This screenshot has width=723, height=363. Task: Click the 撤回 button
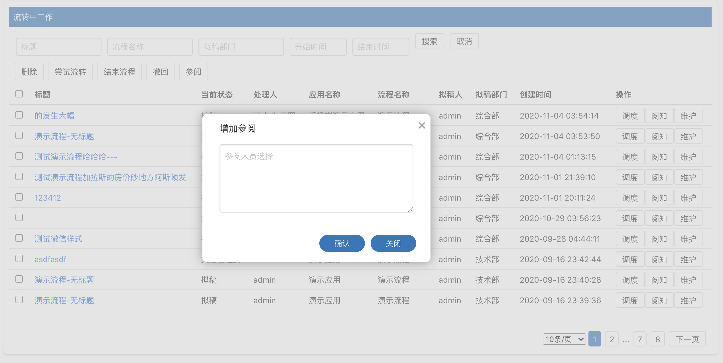[x=161, y=72]
